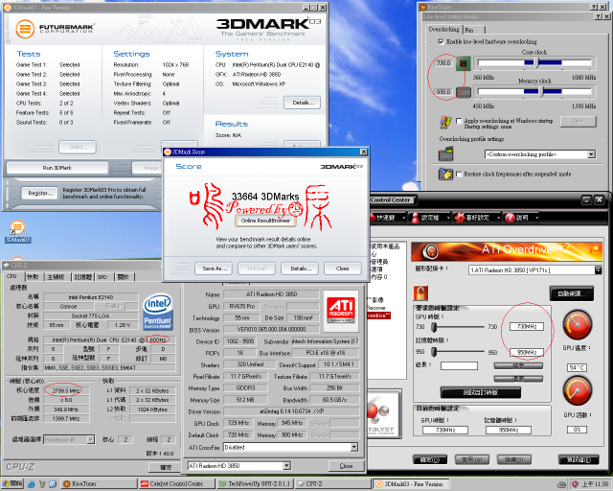Switch to Catalyst Control Center taskbar button
Screen dimensions: 613x491
pyautogui.click(x=176, y=484)
